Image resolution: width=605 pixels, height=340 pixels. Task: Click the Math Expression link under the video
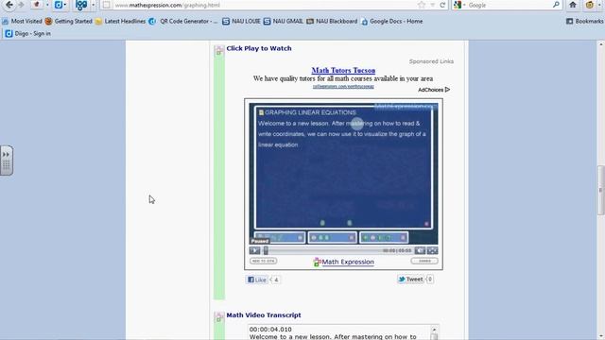[x=348, y=262]
